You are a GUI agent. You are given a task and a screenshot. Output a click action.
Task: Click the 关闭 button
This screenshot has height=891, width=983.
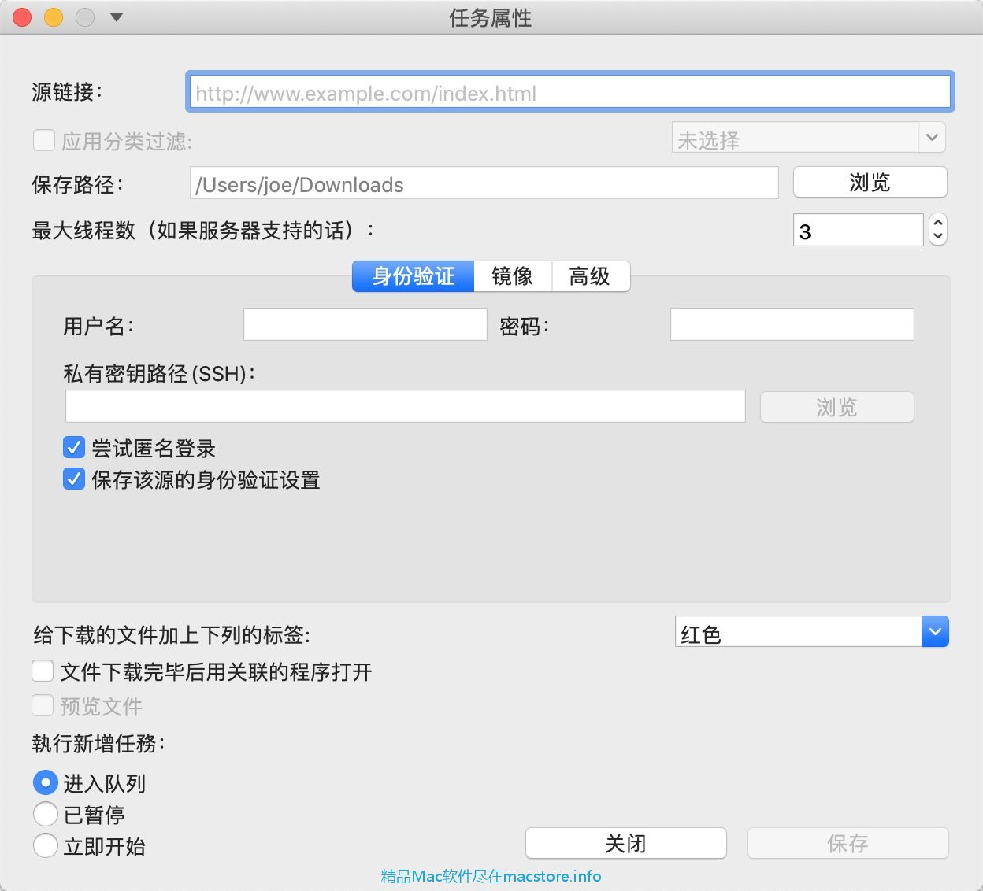(625, 844)
